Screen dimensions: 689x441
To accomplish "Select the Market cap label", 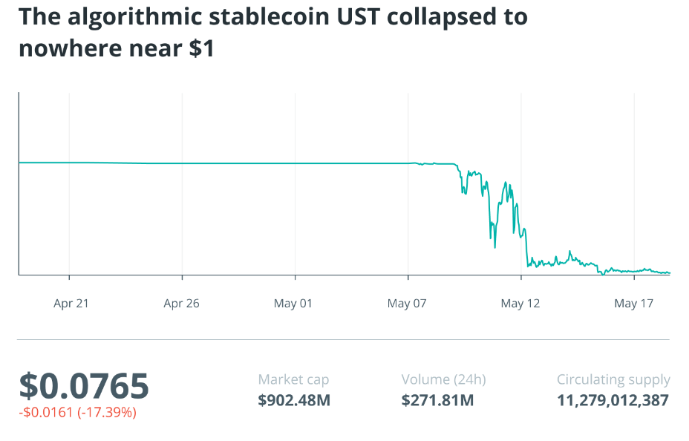I will 293,379.
